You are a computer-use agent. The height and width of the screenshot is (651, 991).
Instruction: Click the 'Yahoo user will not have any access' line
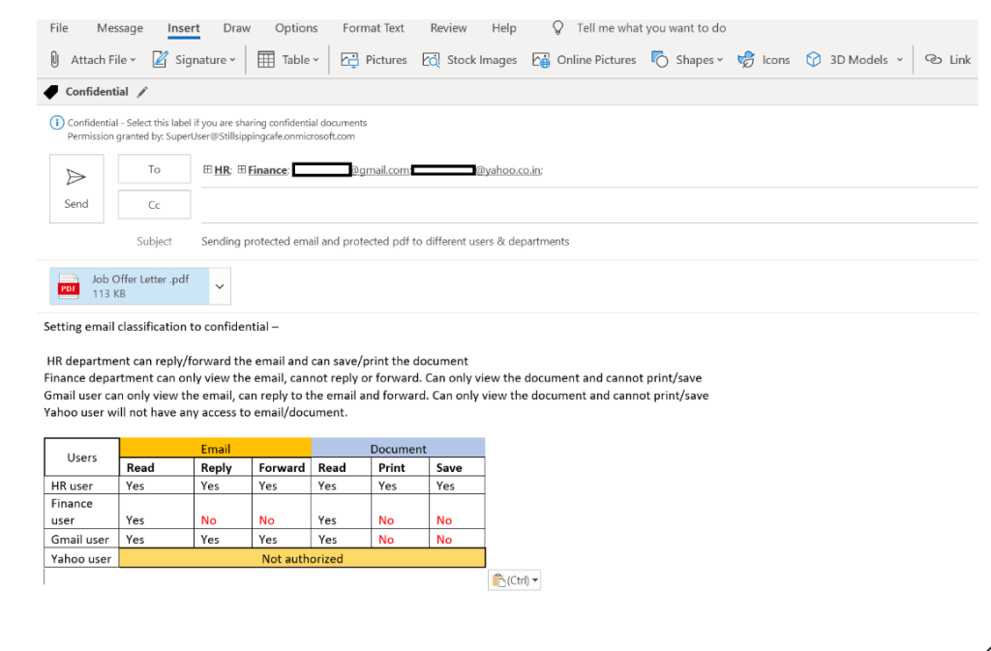195,412
